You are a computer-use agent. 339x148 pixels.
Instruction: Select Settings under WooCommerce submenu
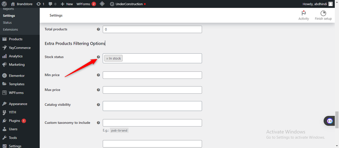pos(9,16)
